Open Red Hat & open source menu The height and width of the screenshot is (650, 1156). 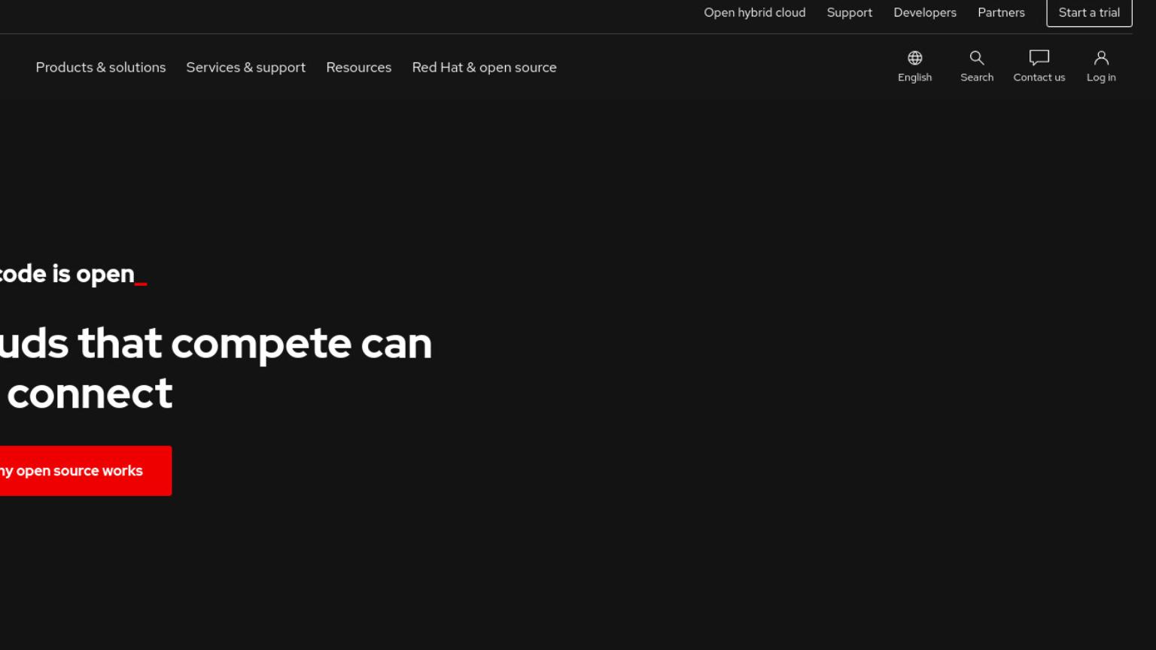[485, 68]
